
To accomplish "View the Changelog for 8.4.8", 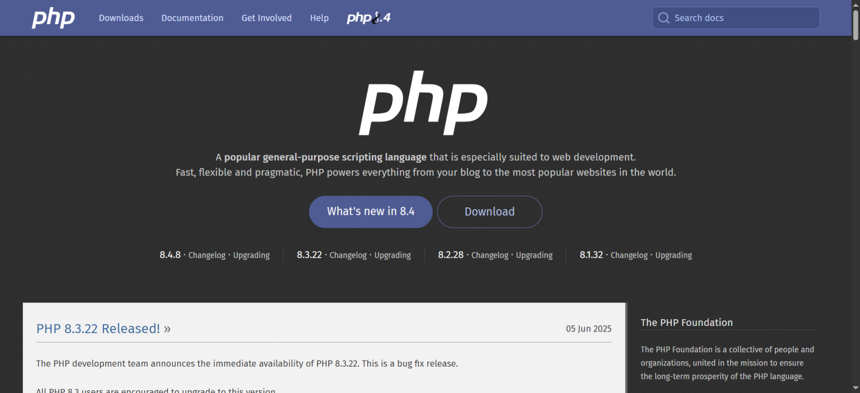I will tap(207, 255).
